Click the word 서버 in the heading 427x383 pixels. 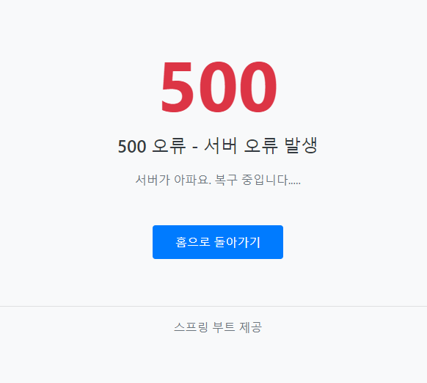point(221,146)
